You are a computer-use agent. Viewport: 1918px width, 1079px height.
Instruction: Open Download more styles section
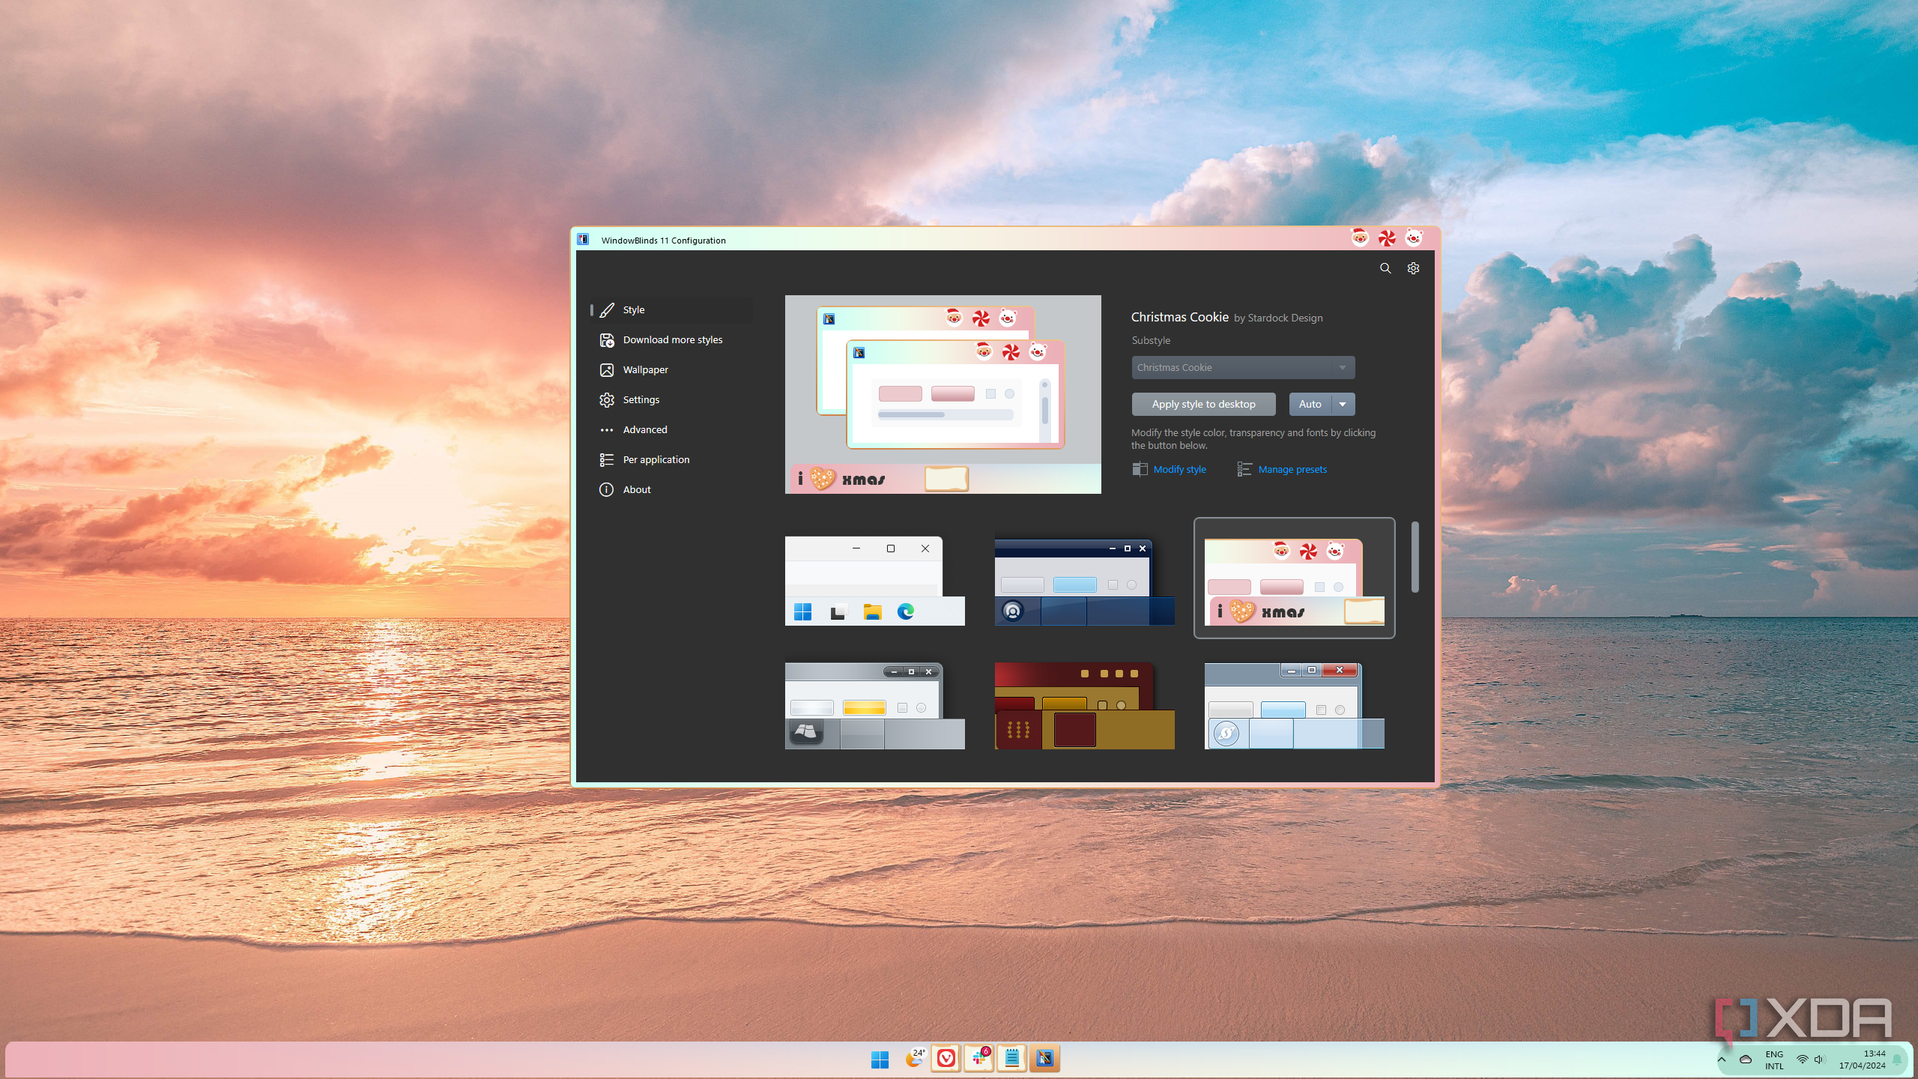[x=672, y=340]
